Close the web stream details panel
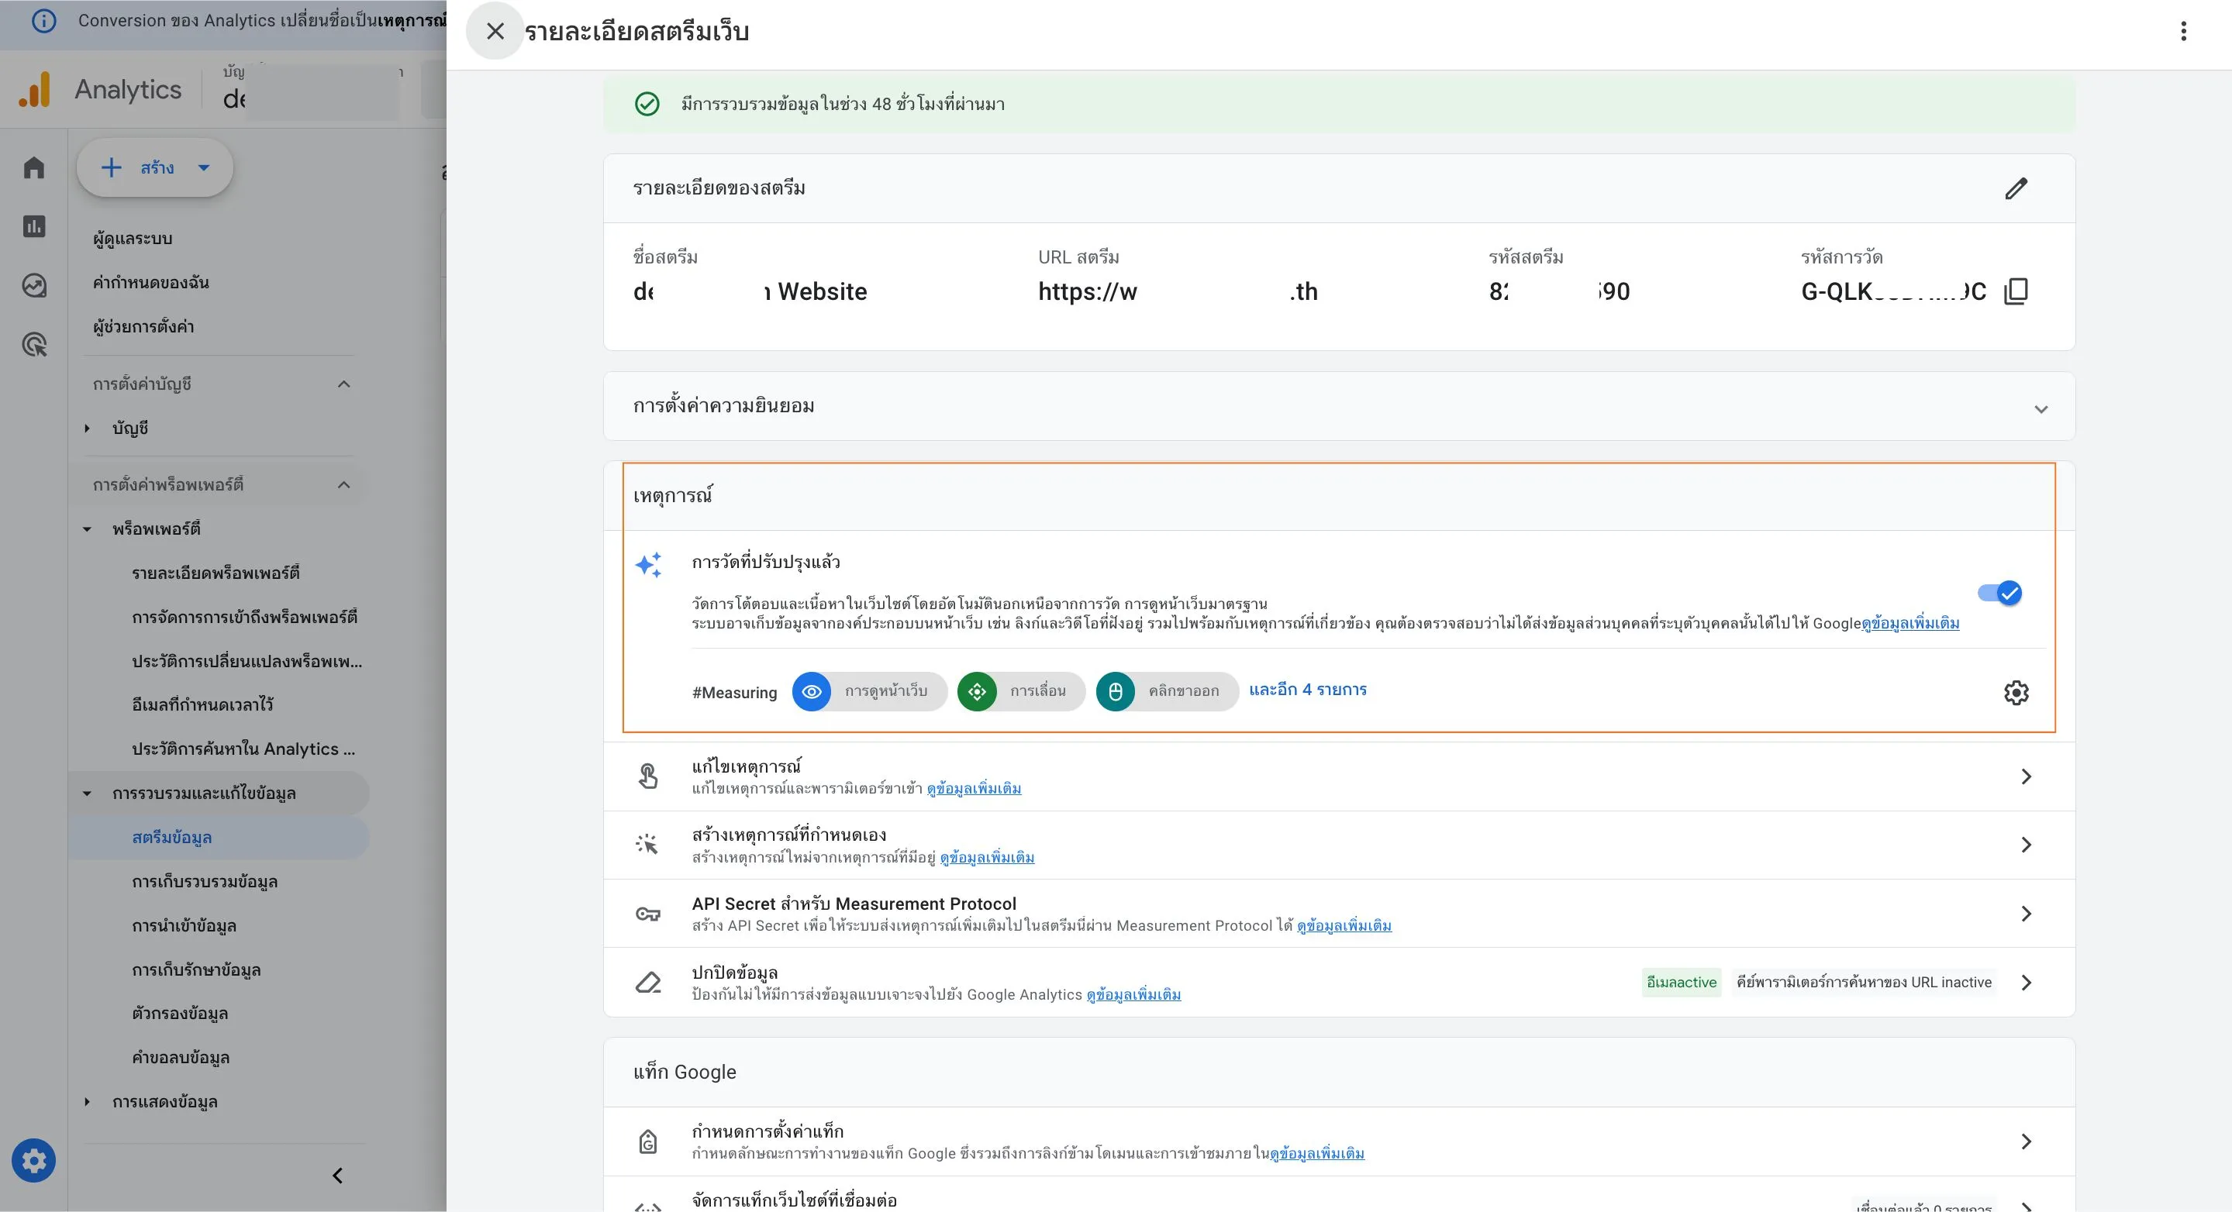Viewport: 2232px width, 1212px height. pyautogui.click(x=495, y=31)
